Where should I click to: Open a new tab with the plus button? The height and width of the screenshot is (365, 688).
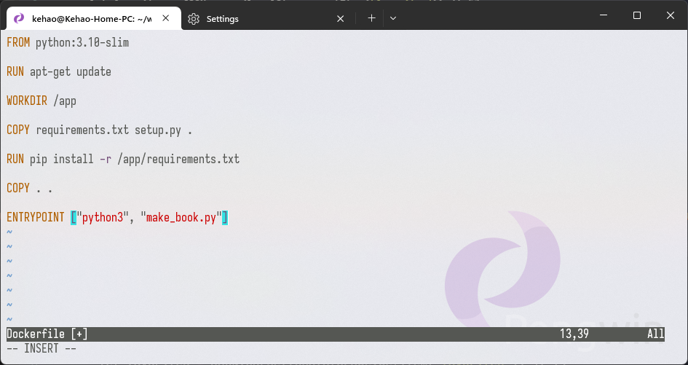371,18
